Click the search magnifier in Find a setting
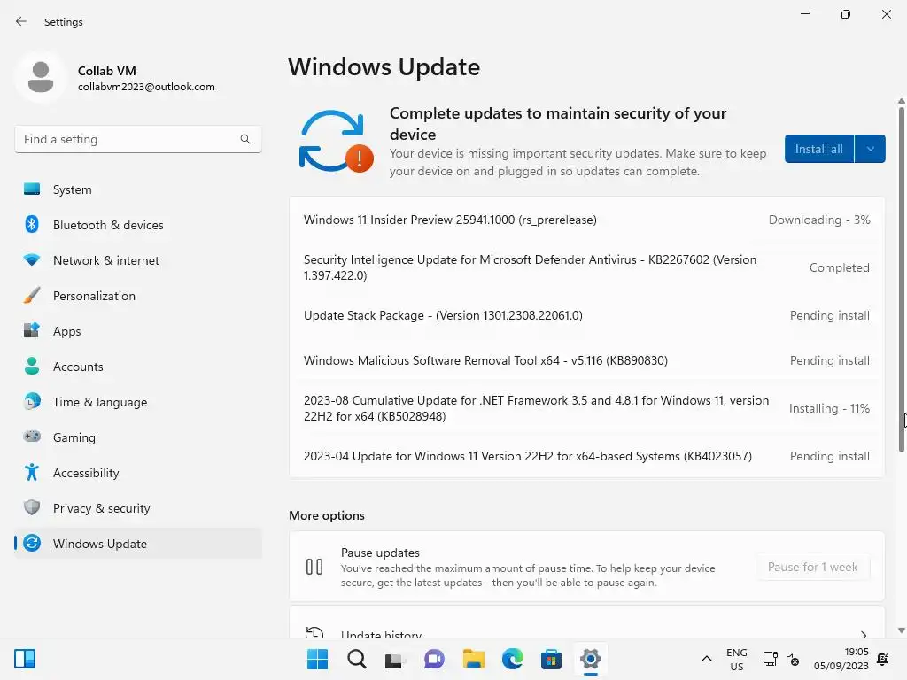This screenshot has height=680, width=907. click(x=245, y=139)
